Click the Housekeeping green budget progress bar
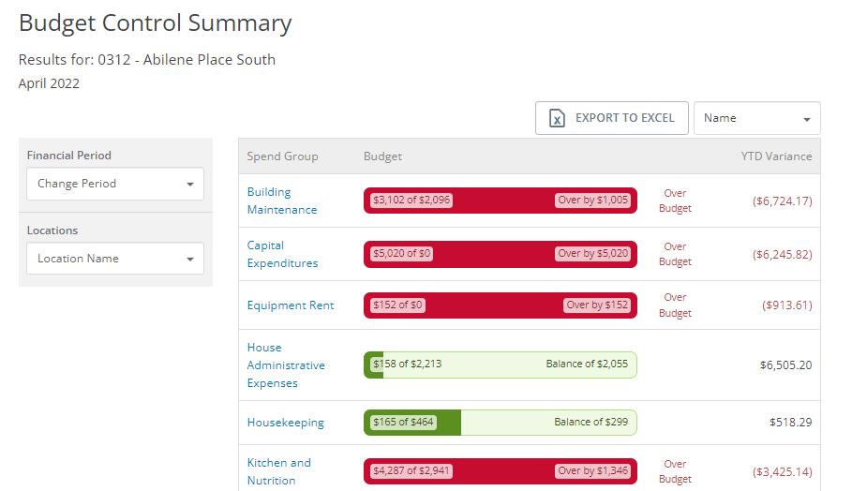Viewport: 852px width, 491px height. tap(500, 423)
